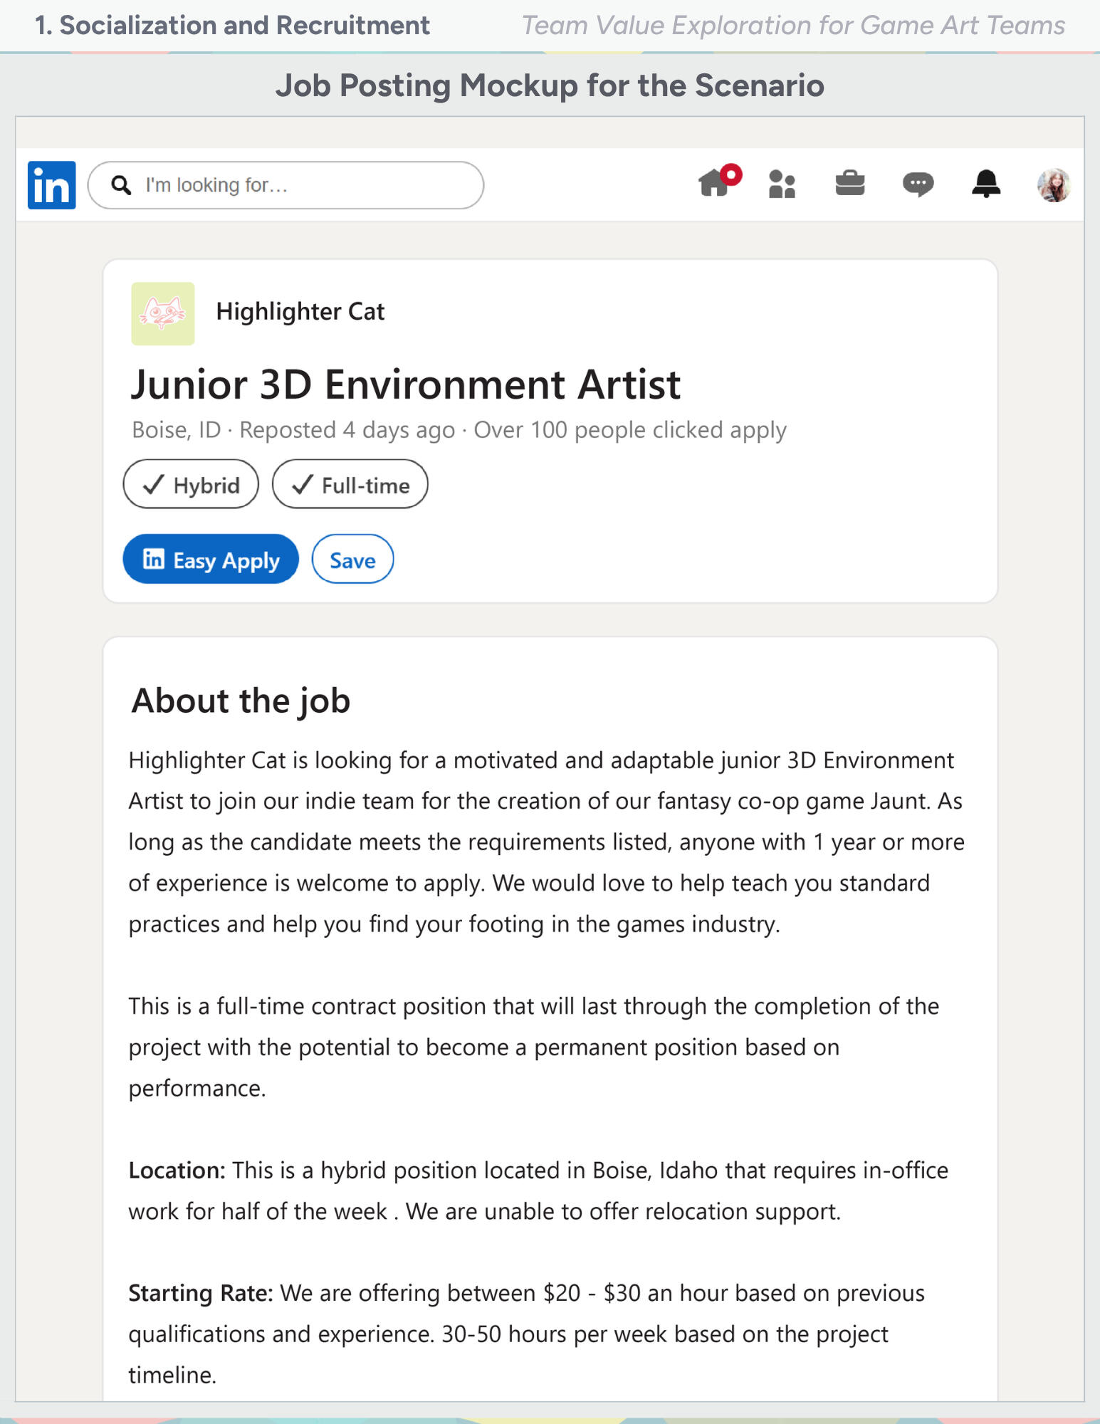This screenshot has width=1100, height=1424.
Task: Open the profile avatar picture
Action: tap(1054, 185)
